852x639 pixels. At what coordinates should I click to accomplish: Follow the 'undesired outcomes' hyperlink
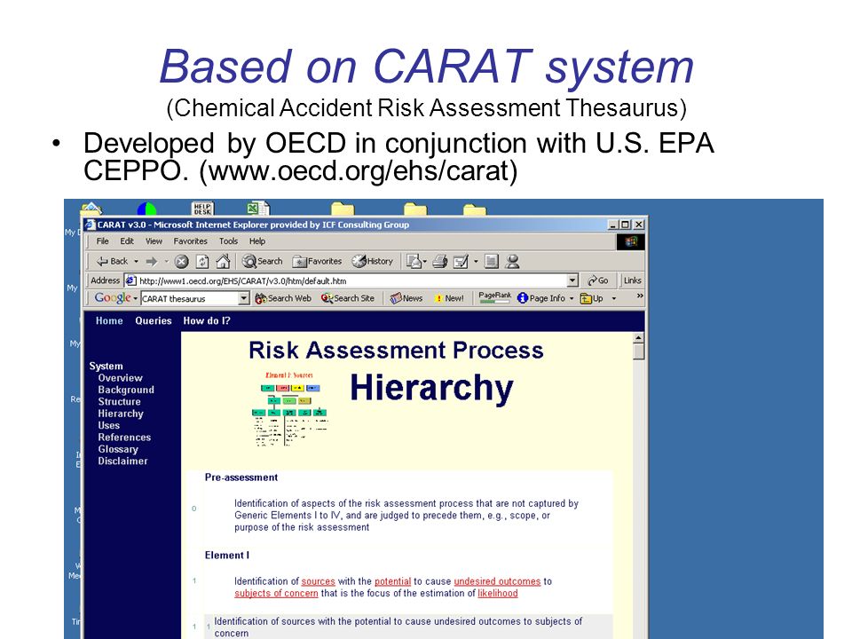pos(497,581)
